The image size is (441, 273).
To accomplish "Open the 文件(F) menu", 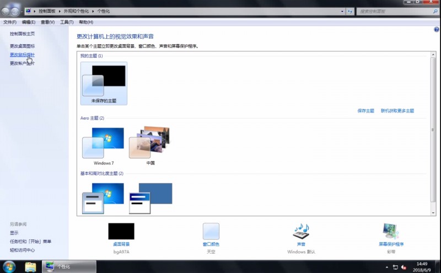I will [10, 22].
